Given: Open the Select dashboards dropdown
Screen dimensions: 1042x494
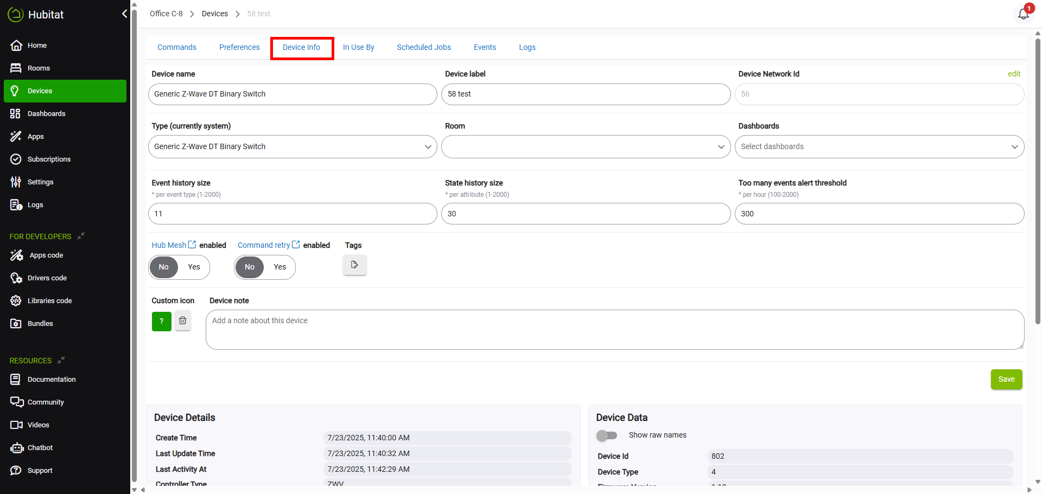Looking at the screenshot, I should (879, 147).
